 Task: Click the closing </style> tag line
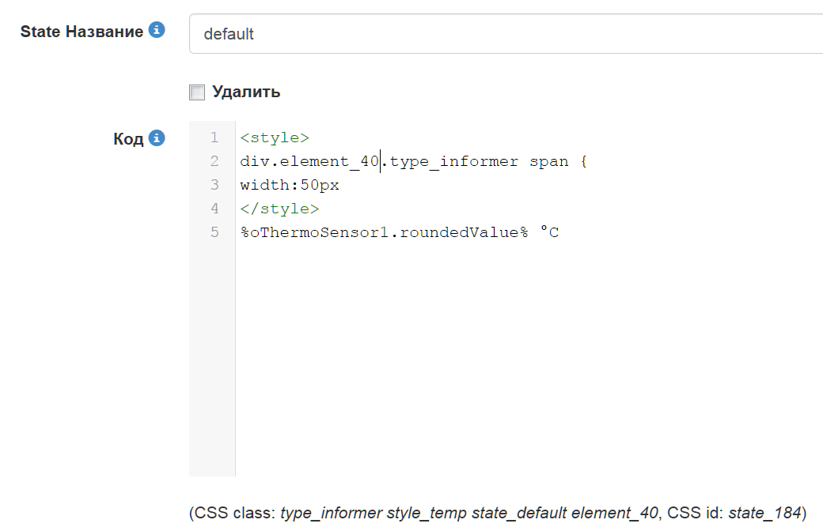279,209
